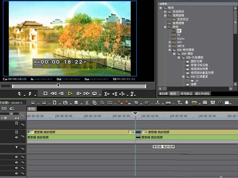Click the green Play button
Image resolution: width=238 pixels, height=178 pixels.
pyautogui.click(x=70, y=94)
